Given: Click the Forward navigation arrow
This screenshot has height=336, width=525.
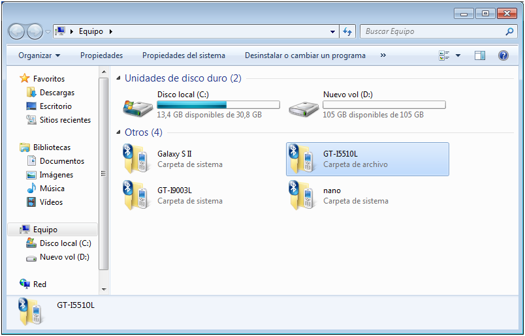Looking at the screenshot, I should pyautogui.click(x=35, y=32).
